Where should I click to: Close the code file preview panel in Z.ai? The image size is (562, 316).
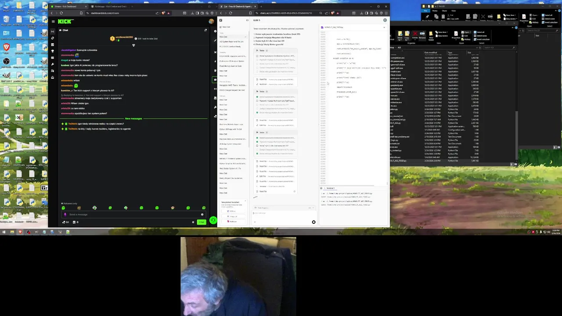pyautogui.click(x=384, y=28)
